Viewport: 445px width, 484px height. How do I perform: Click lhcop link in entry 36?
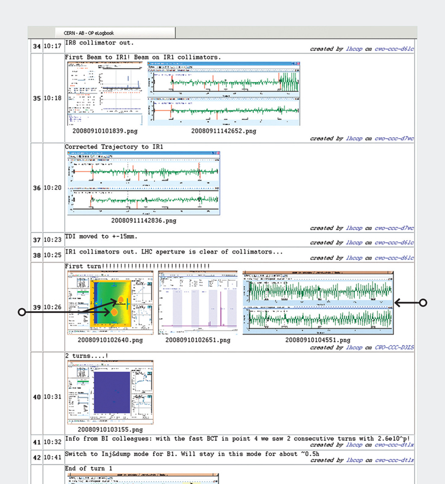(x=354, y=228)
